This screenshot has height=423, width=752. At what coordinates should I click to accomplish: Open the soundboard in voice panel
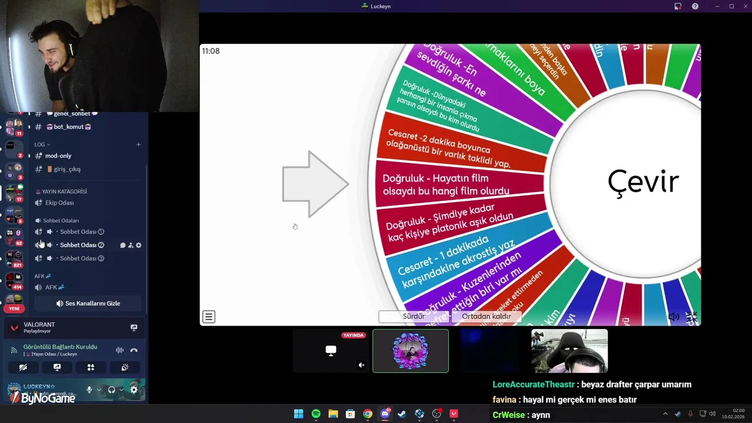[x=125, y=367]
